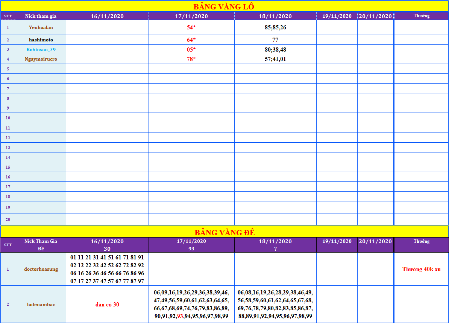Select the red 05* cell
The width and height of the screenshot is (449, 323).
pyautogui.click(x=191, y=49)
